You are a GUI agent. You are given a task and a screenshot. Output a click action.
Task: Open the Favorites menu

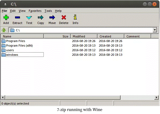click(35, 11)
